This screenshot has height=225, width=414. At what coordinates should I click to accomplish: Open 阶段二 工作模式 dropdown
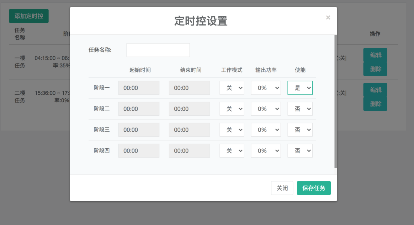[232, 109]
